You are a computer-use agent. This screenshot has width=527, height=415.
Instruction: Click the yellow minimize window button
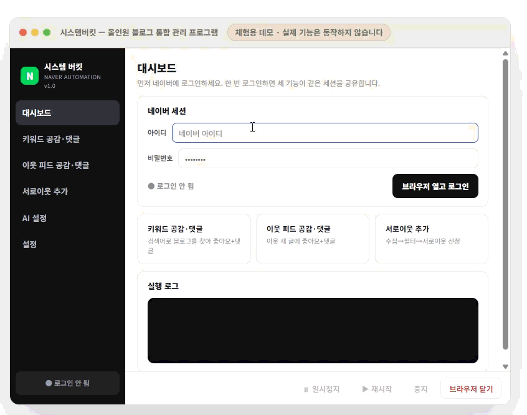tap(35, 32)
